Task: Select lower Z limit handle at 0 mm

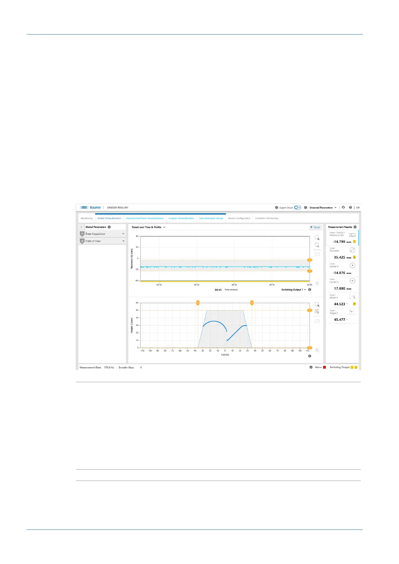Action: [x=310, y=348]
